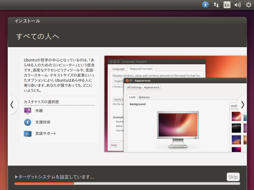Click the Apply System-Wide button
The width and height of the screenshot is (254, 190).
118,99
